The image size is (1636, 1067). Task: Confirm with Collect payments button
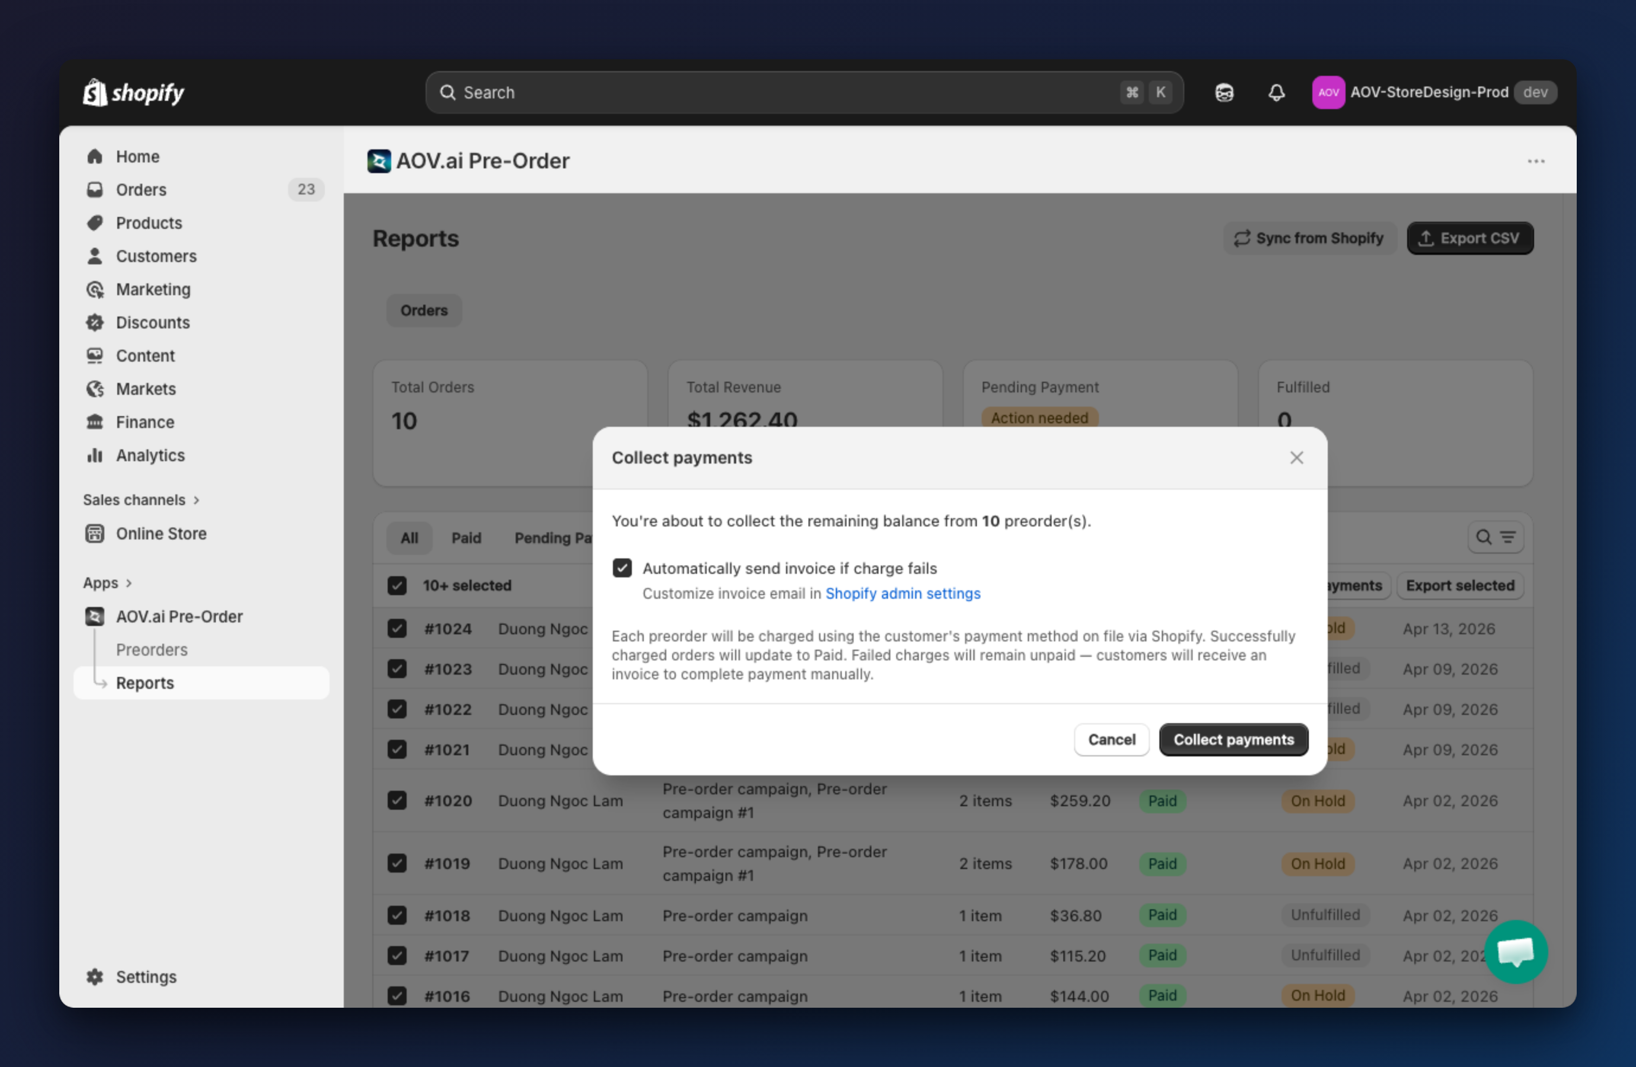(1234, 740)
